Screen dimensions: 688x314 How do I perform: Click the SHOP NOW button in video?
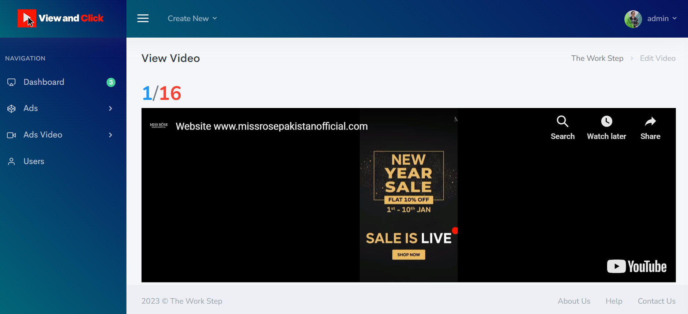[409, 255]
